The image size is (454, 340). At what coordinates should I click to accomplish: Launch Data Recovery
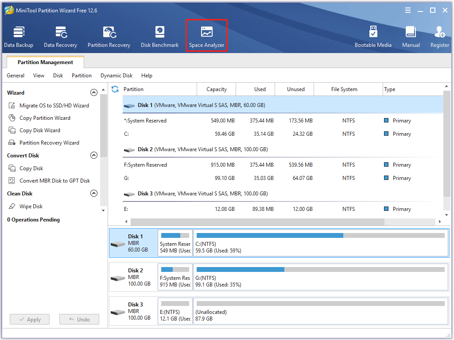click(x=61, y=37)
